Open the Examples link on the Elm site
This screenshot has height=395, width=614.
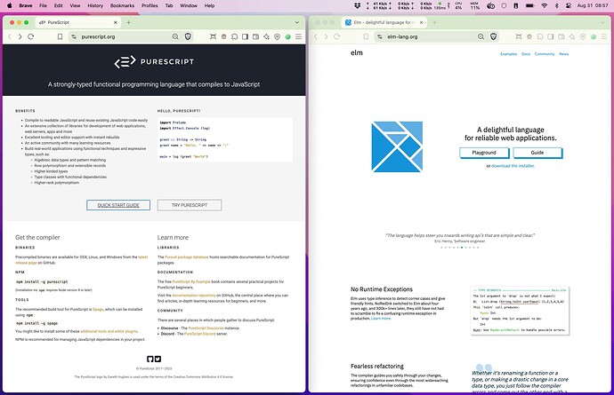509,54
